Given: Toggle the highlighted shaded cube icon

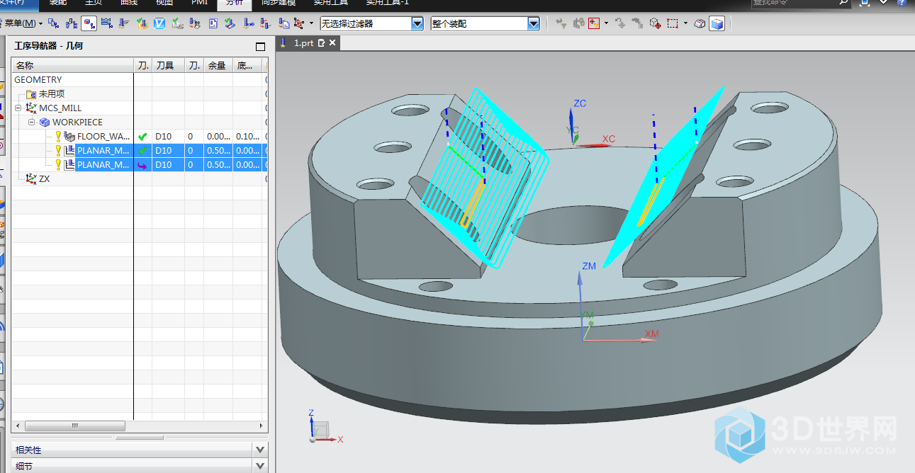Looking at the screenshot, I should click(x=717, y=23).
